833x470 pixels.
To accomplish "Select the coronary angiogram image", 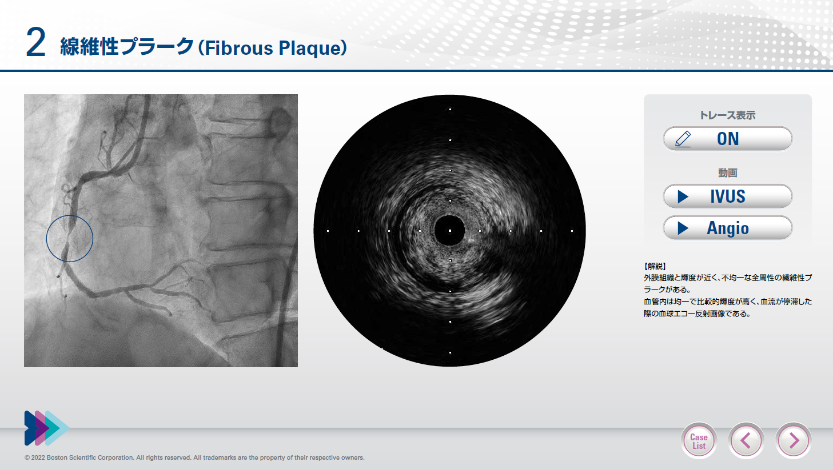I will pyautogui.click(x=161, y=230).
